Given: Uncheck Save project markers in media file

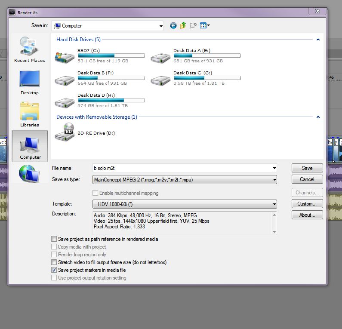Looking at the screenshot, I should 54,270.
